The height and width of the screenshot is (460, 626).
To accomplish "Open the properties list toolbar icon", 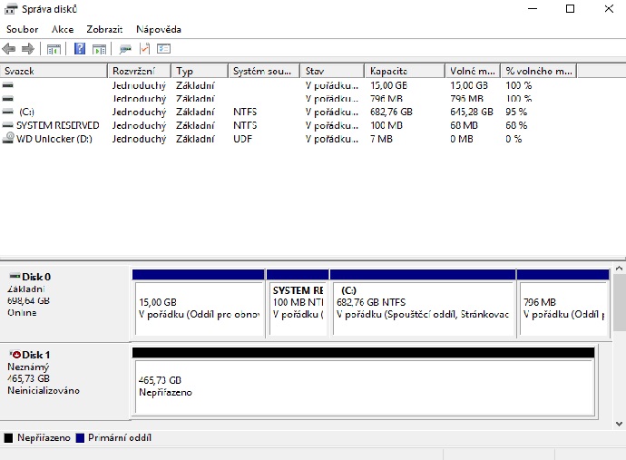I will (163, 49).
